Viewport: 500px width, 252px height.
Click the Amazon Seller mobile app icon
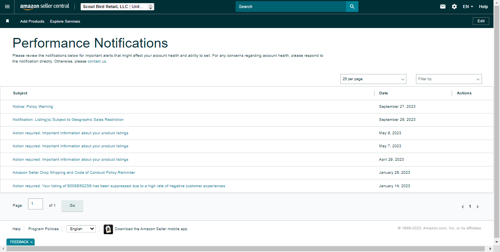[108, 229]
